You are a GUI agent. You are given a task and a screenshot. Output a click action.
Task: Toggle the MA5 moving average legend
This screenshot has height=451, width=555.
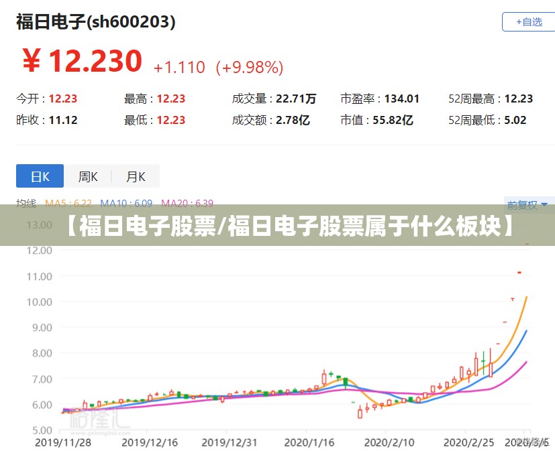[x=68, y=203]
